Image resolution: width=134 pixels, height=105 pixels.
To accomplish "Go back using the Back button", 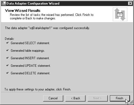I will pos(75,98).
